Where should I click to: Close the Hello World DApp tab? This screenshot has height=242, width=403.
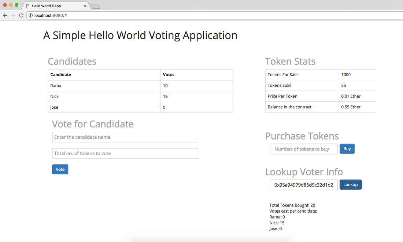(x=85, y=6)
